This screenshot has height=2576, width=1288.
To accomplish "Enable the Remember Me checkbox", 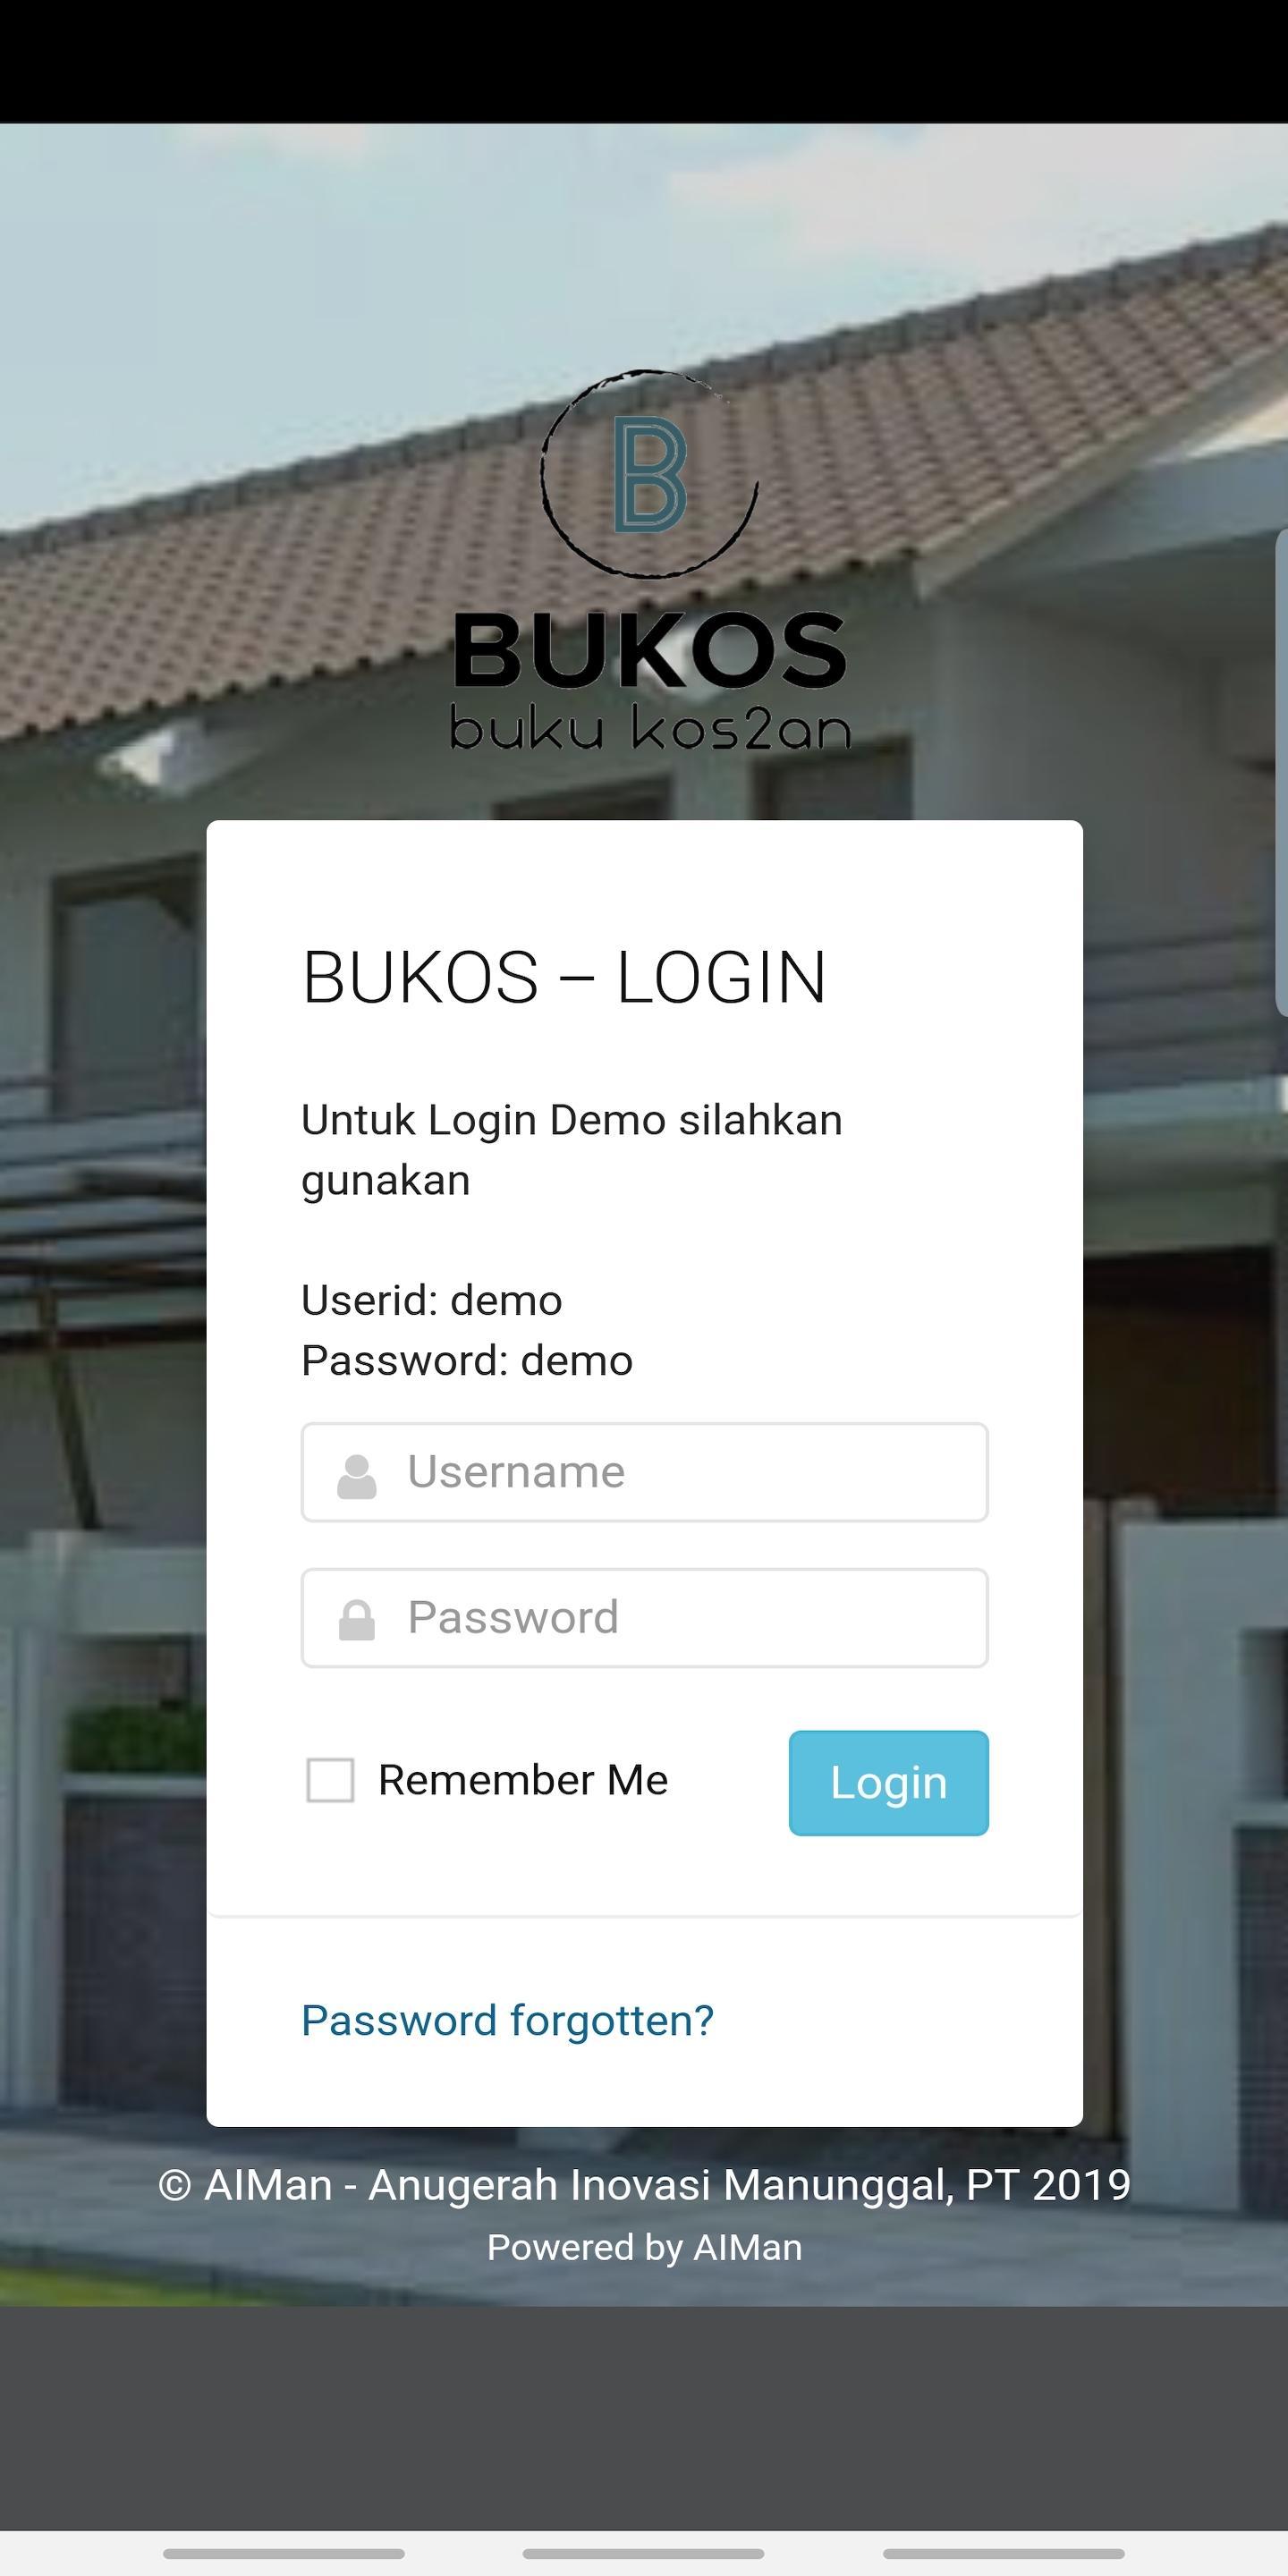I will pyautogui.click(x=330, y=1780).
